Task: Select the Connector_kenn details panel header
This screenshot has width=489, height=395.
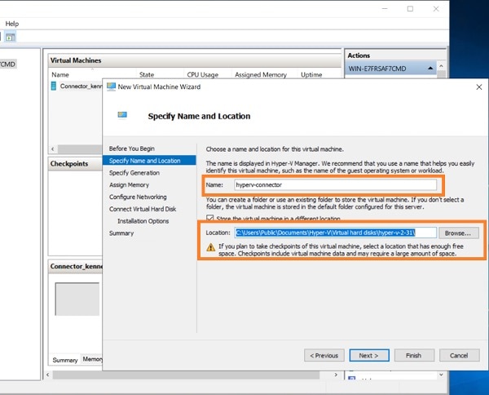Action: pyautogui.click(x=77, y=266)
